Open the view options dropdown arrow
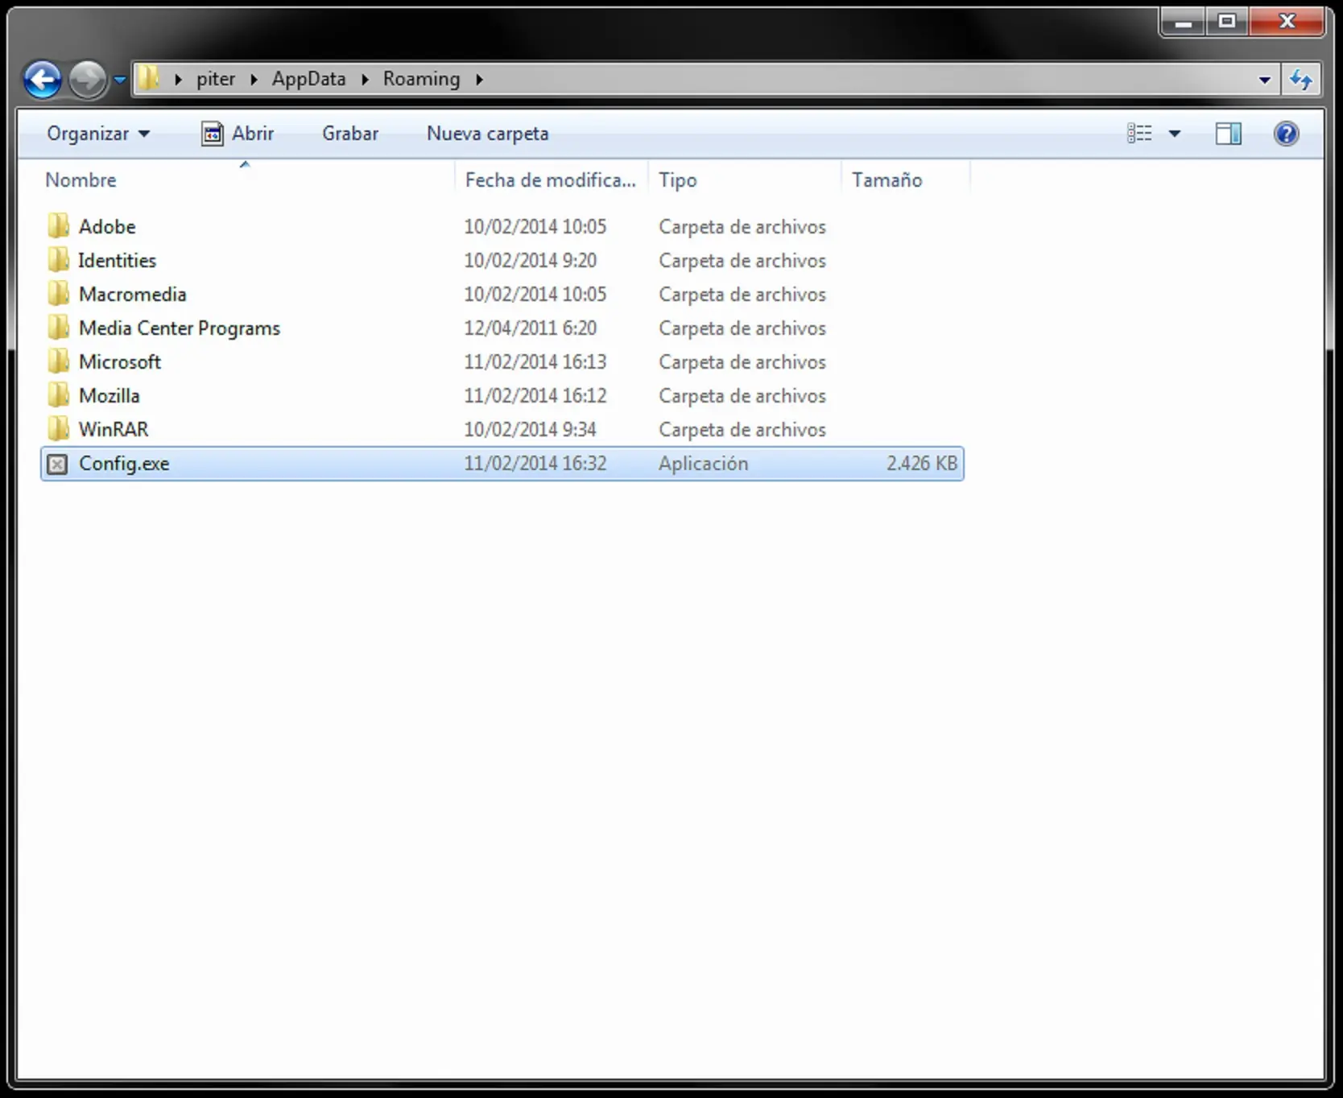The width and height of the screenshot is (1343, 1098). tap(1175, 134)
